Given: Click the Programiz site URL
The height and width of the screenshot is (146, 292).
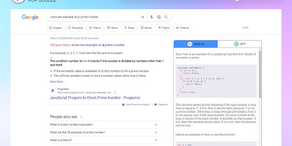Looking at the screenshot, I should (x=85, y=93).
